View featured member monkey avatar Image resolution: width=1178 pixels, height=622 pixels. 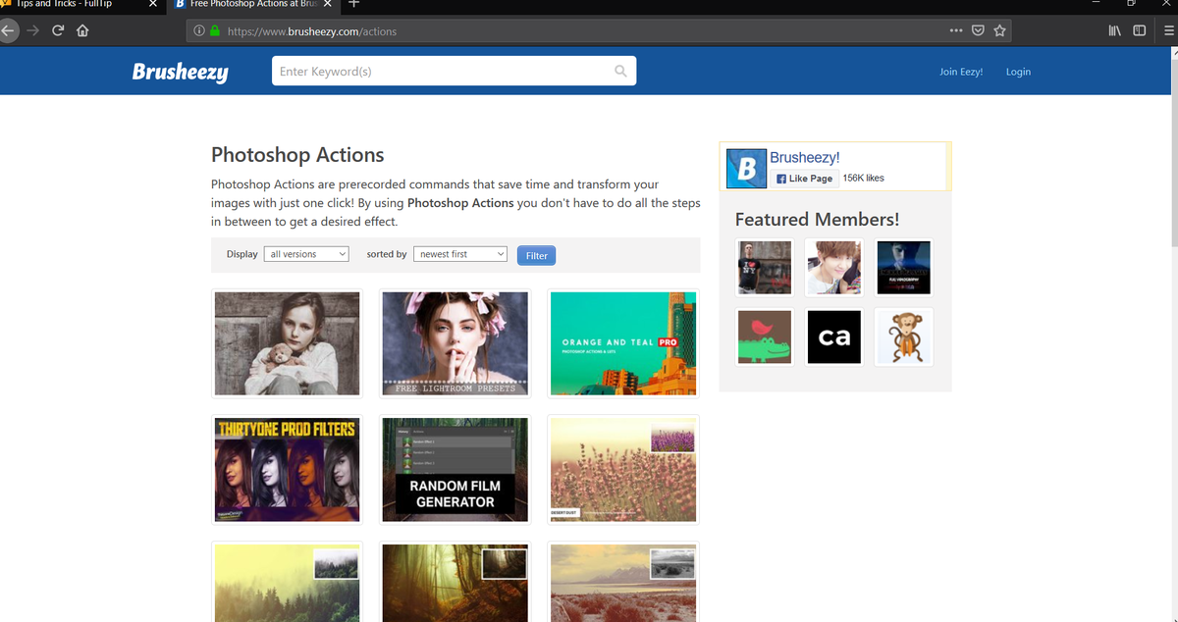(x=903, y=337)
